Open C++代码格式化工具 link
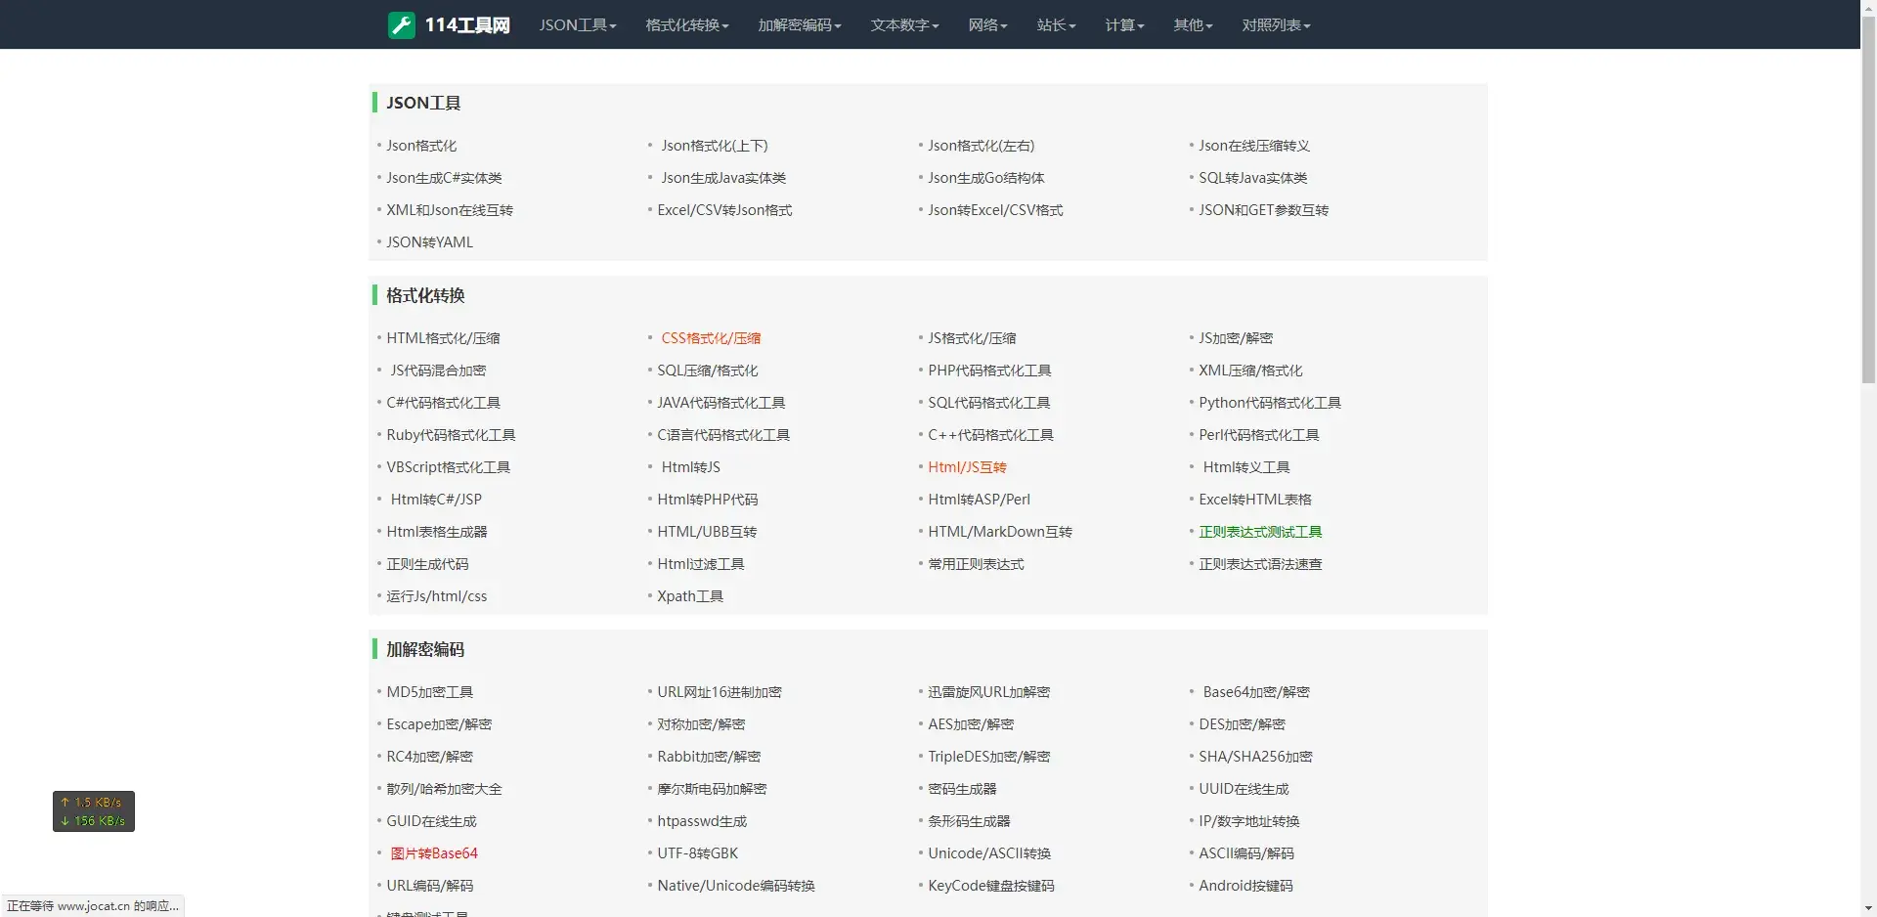 point(990,435)
